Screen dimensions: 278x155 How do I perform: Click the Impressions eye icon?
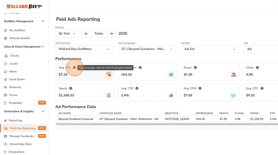coord(171,75)
